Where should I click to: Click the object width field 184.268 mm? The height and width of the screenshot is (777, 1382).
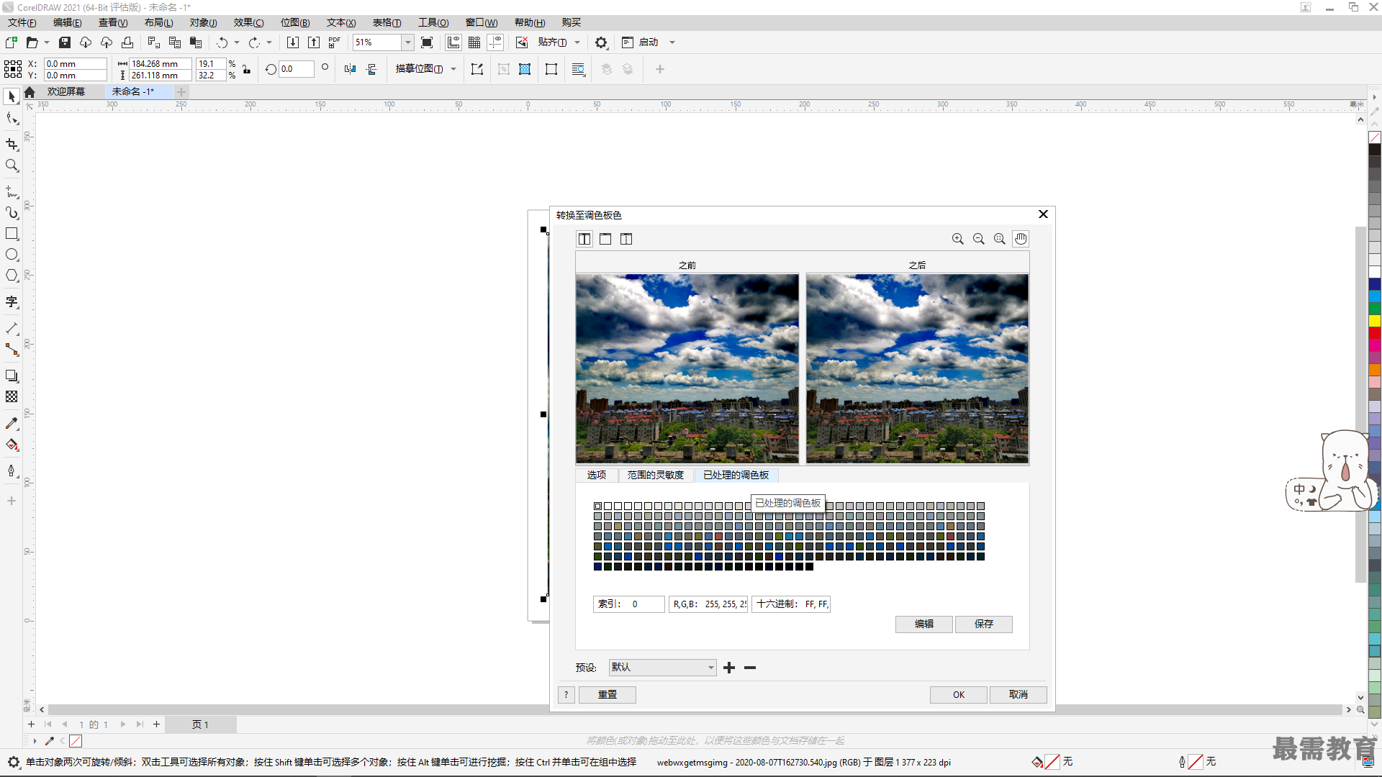pos(160,63)
